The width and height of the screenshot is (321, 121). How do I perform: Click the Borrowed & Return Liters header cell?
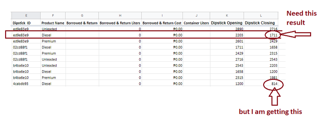[120, 23]
